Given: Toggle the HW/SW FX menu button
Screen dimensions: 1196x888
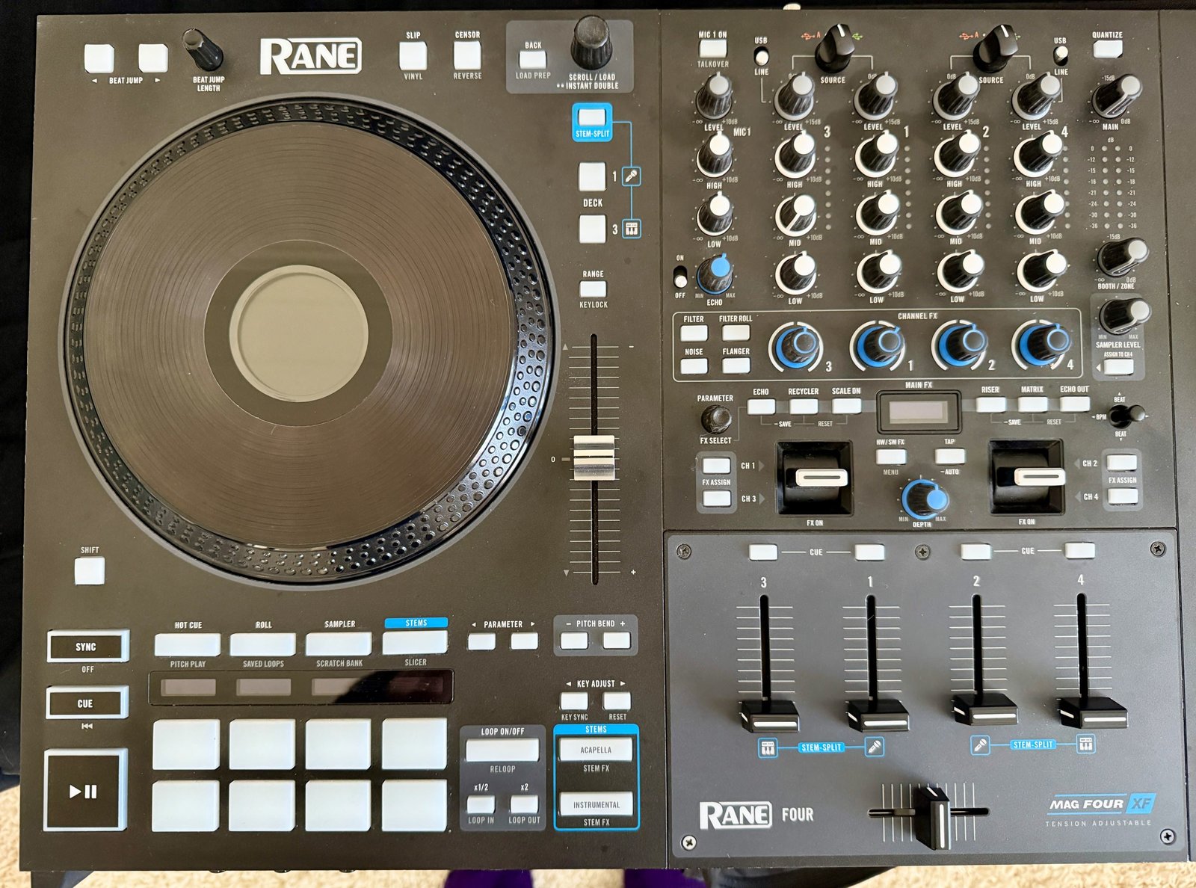Looking at the screenshot, I should (890, 456).
